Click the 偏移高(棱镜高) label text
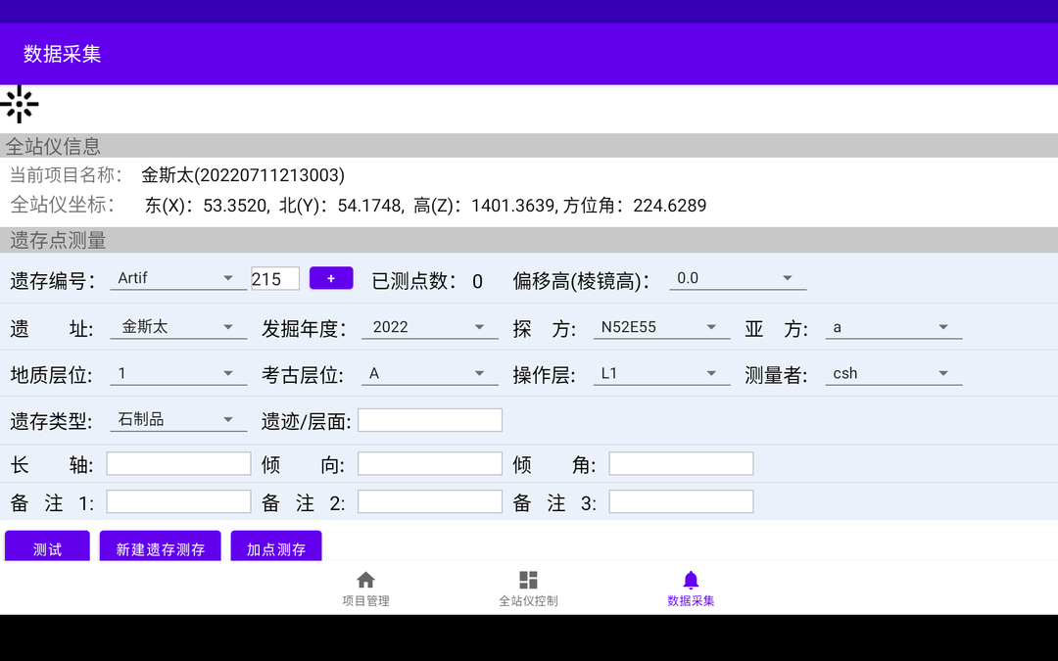Image resolution: width=1058 pixels, height=661 pixels. point(582,281)
